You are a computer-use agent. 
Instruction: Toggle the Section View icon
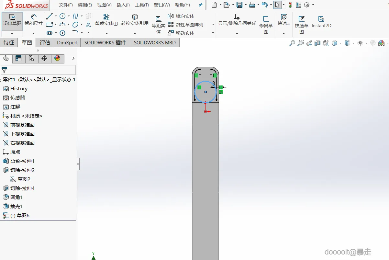tap(317, 43)
